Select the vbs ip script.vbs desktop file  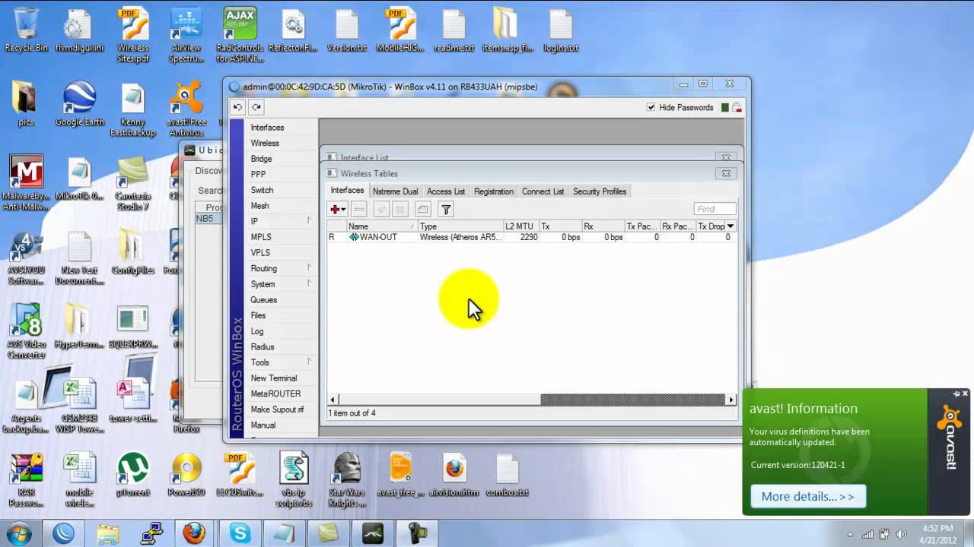tap(294, 480)
